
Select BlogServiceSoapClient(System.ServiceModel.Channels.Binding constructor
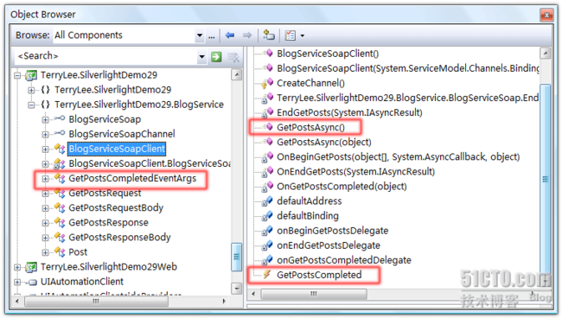[x=408, y=68]
